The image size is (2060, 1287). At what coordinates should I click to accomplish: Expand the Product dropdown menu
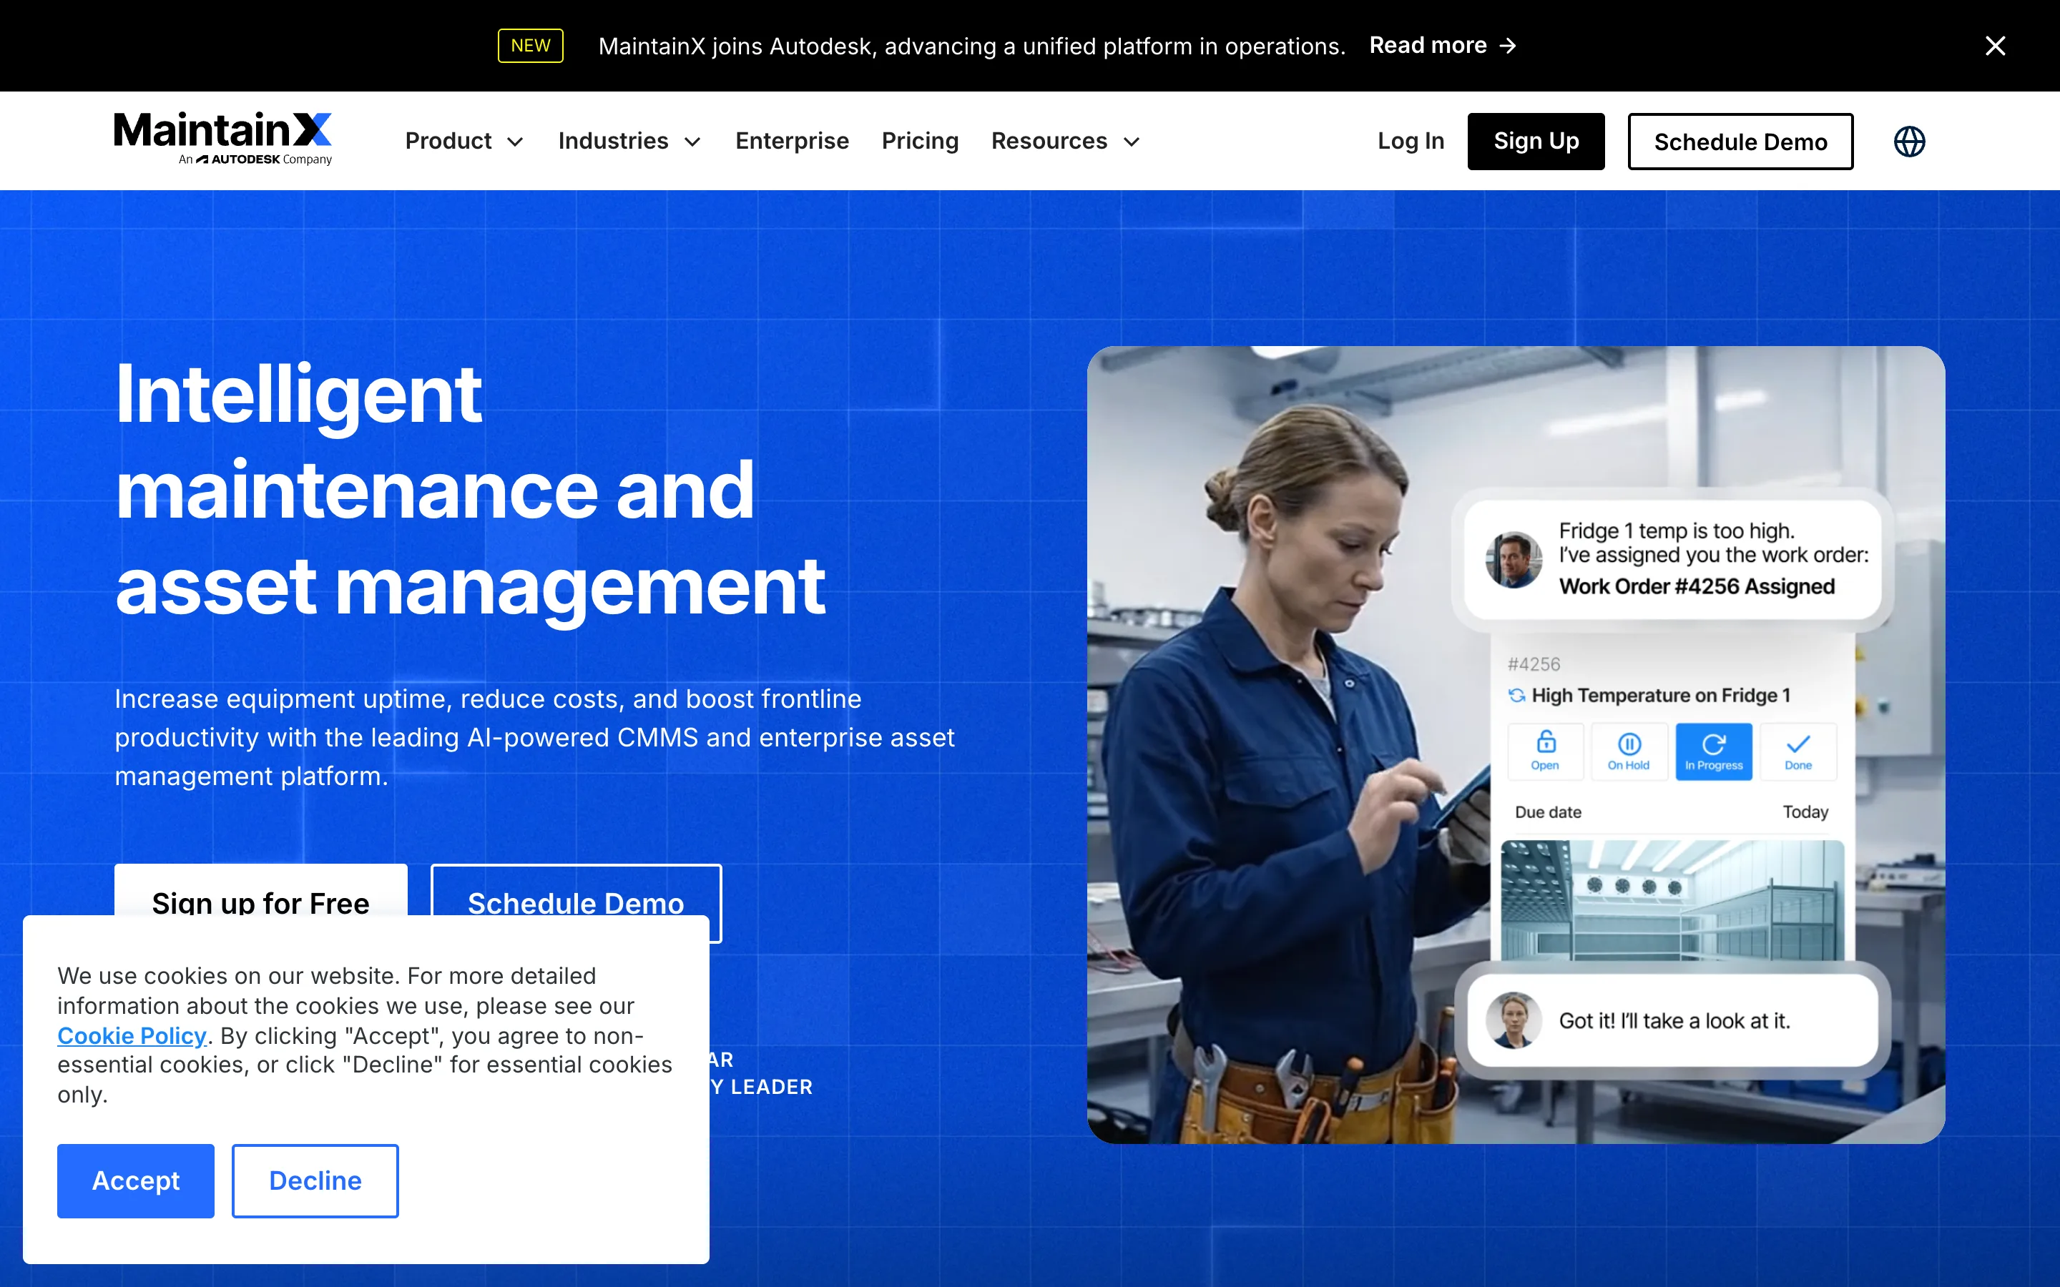coord(464,142)
